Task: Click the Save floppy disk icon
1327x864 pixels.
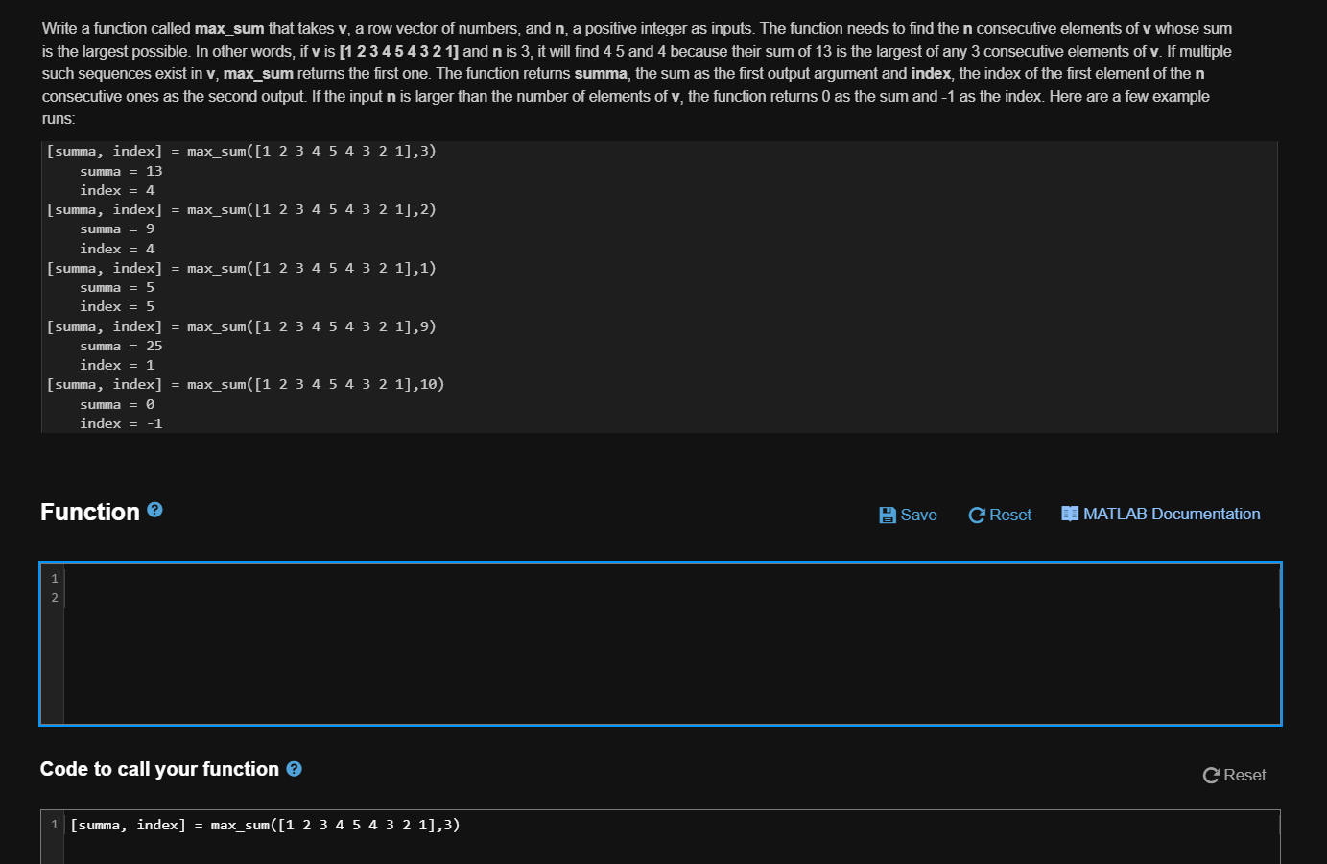Action: click(x=888, y=515)
